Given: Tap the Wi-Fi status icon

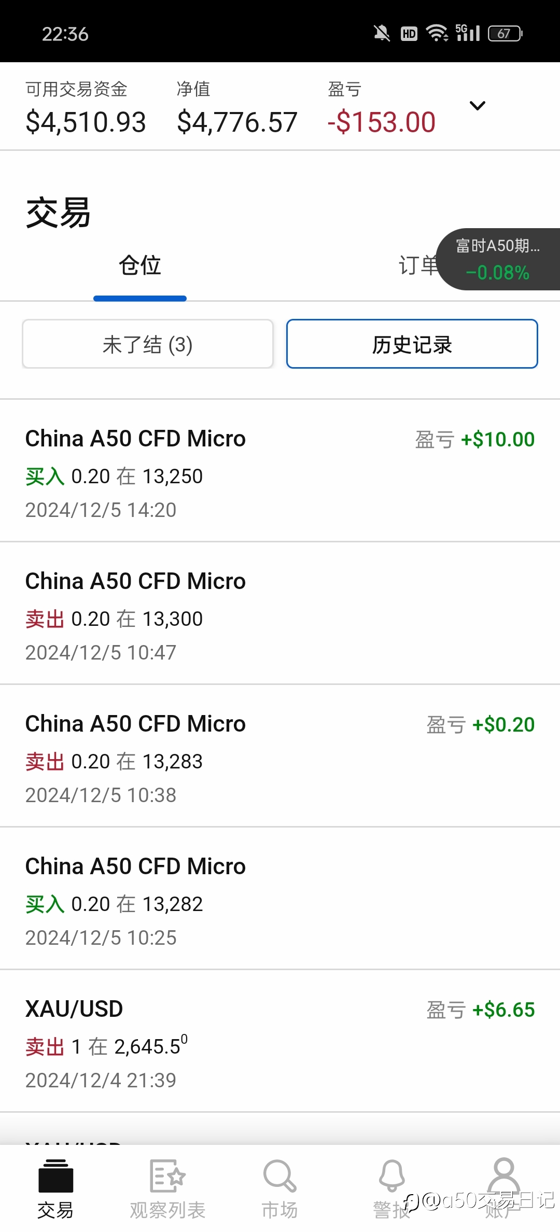Looking at the screenshot, I should click(437, 33).
